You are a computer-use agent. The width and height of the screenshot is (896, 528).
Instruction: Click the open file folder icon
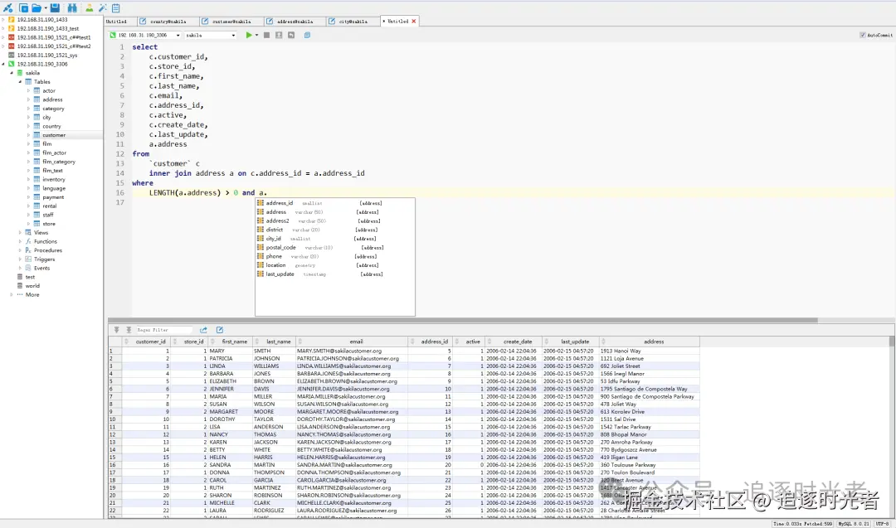pos(37,8)
